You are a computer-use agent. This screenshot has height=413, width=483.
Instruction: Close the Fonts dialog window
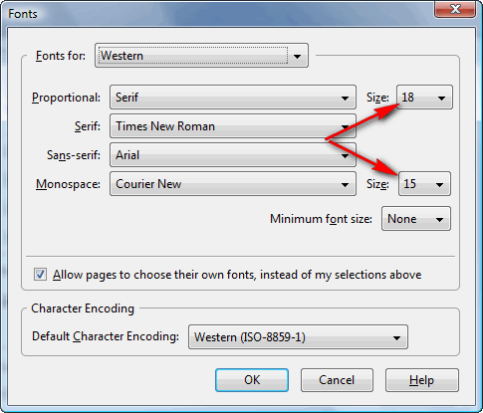[x=455, y=9]
